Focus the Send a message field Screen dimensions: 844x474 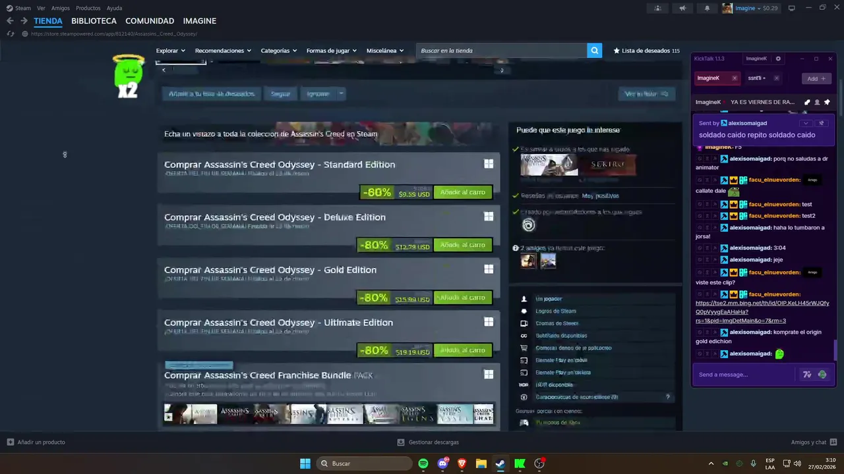pos(744,375)
